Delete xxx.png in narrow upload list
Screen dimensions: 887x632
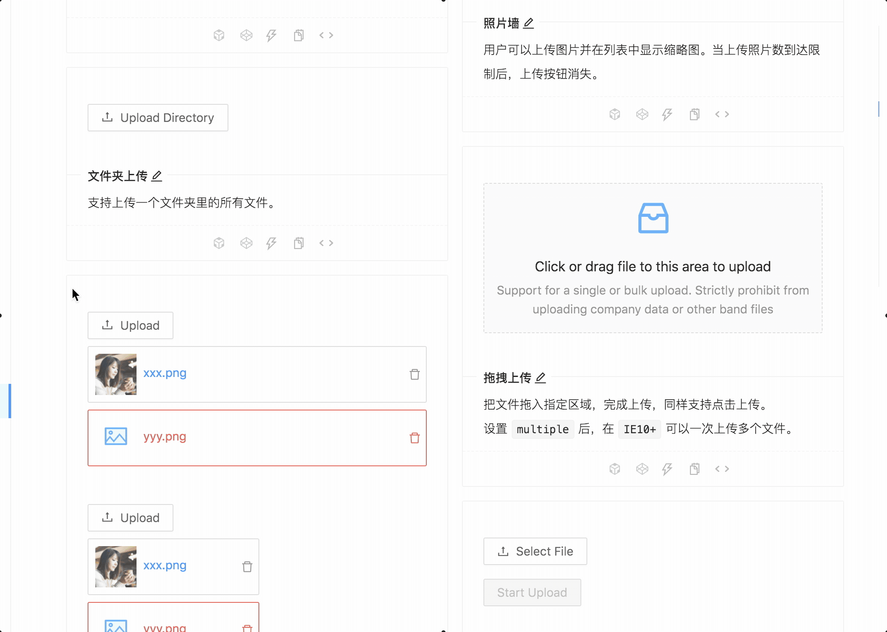coord(247,567)
